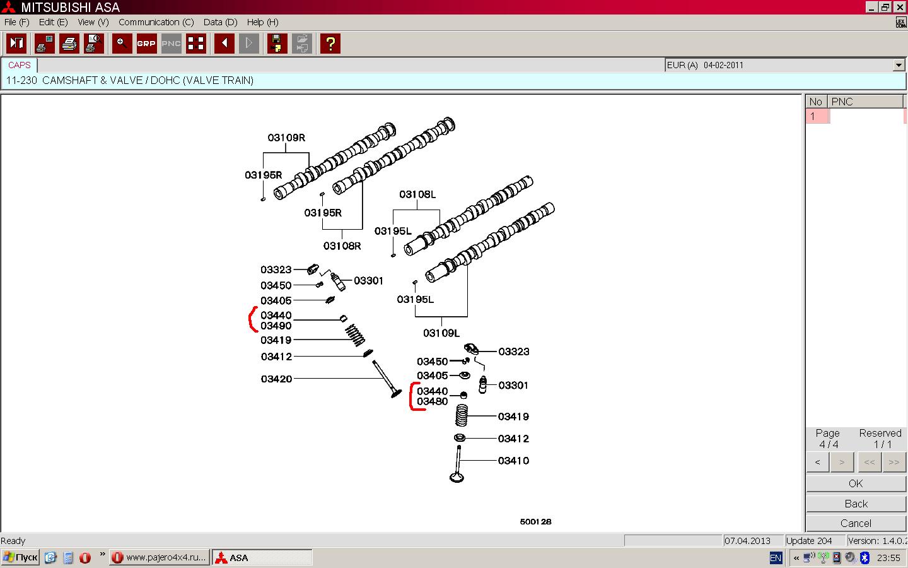Select the CAPS tab

[x=20, y=65]
